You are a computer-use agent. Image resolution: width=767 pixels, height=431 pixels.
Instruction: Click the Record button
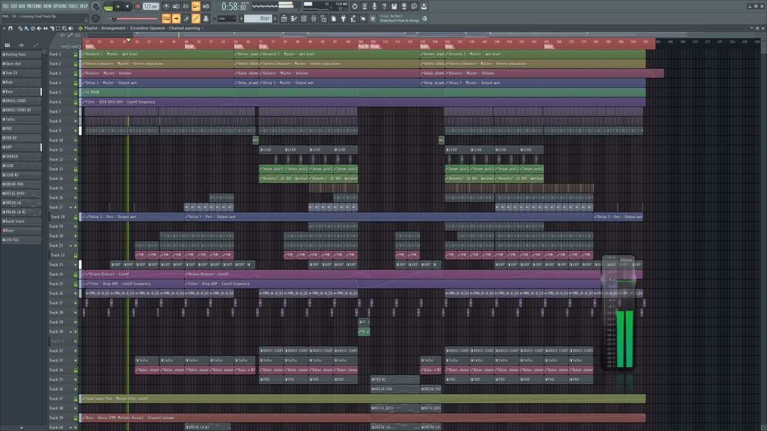point(137,6)
